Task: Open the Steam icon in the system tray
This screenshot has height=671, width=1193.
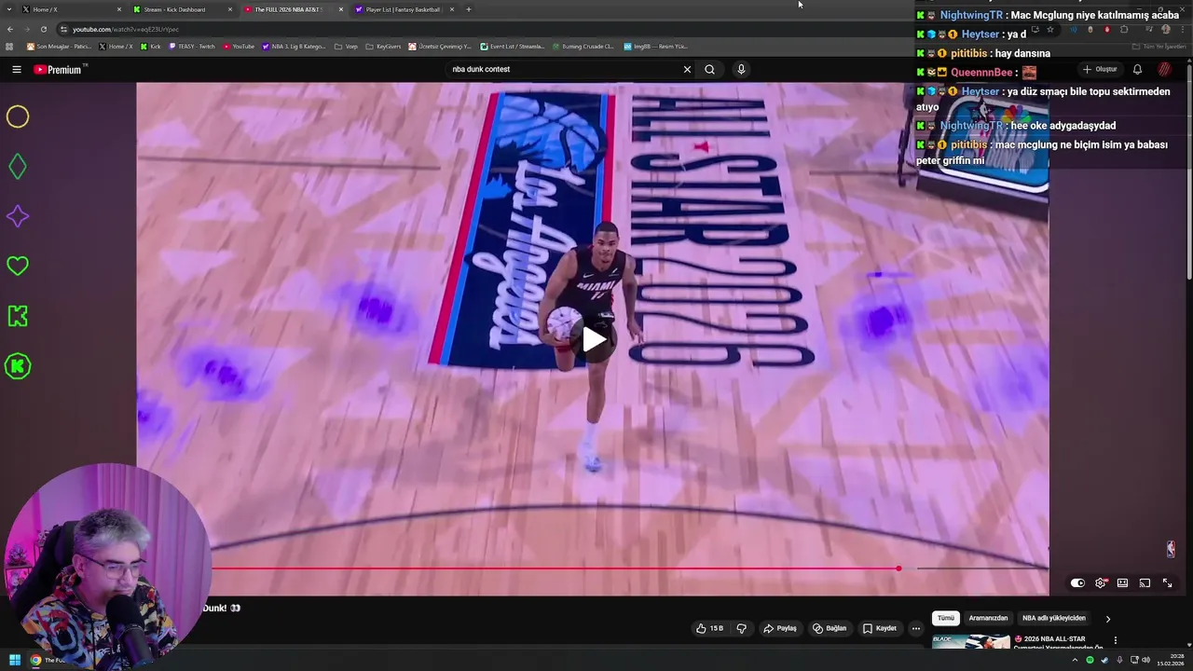Action: [x=1104, y=660]
